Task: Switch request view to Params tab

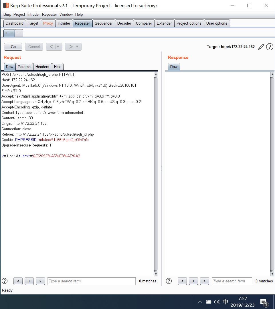Action: [x=24, y=67]
